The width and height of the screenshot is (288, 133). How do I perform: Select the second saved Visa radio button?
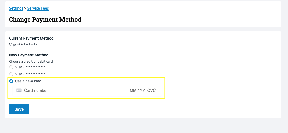(x=11, y=74)
